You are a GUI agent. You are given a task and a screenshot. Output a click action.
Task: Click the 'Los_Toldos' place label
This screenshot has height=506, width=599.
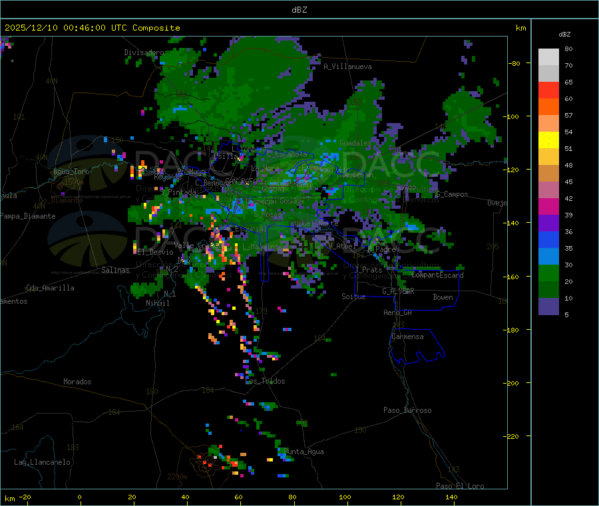(x=265, y=381)
